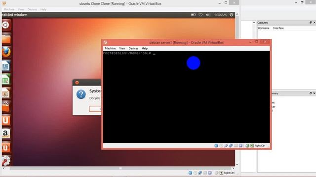This screenshot has width=316, height=177.
Task: Open LibreOffice Calc spreadsheet icon
Action: click(x=6, y=80)
